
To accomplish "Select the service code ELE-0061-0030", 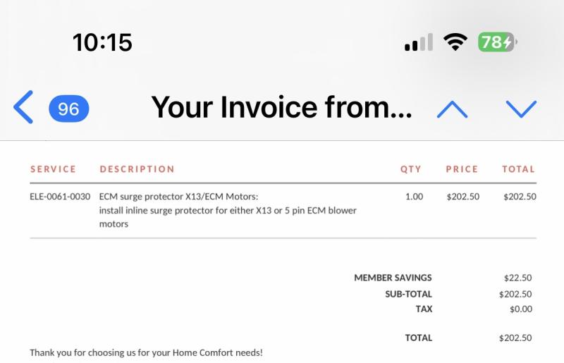I will coord(60,197).
